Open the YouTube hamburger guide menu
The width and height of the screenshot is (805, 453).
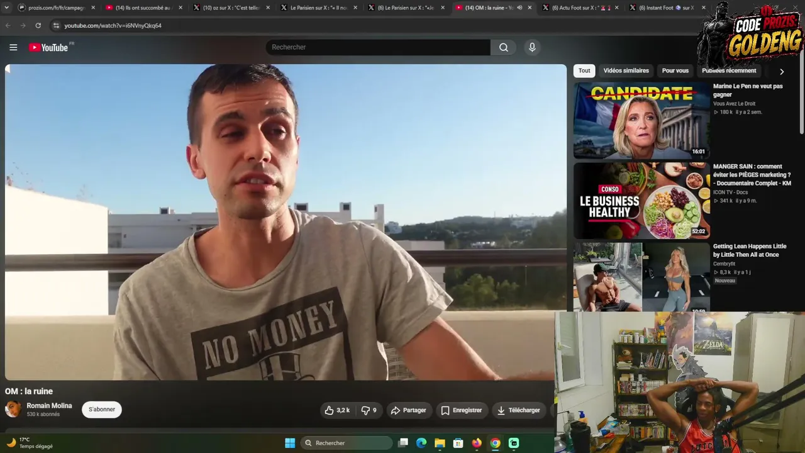pyautogui.click(x=13, y=47)
